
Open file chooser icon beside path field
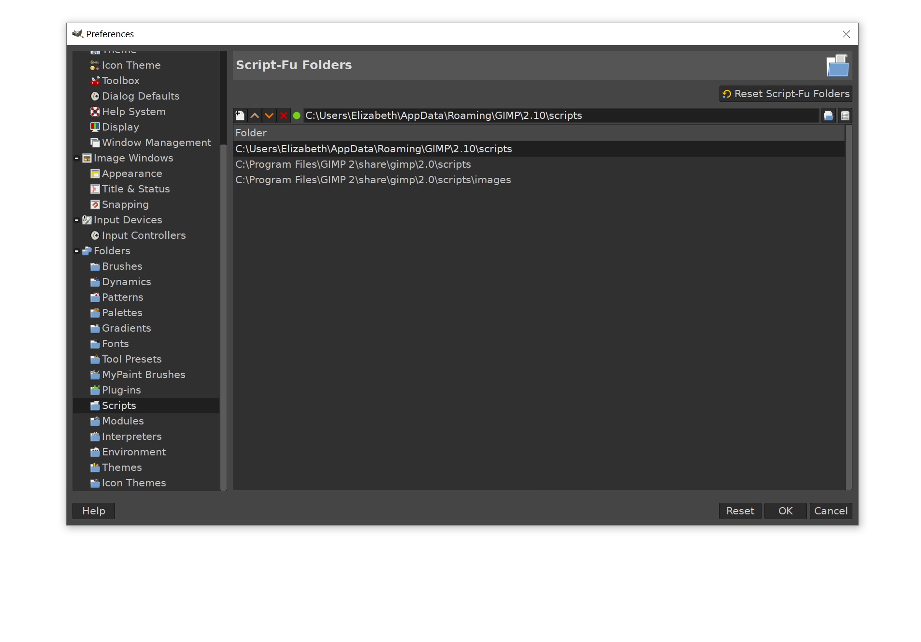click(x=829, y=116)
